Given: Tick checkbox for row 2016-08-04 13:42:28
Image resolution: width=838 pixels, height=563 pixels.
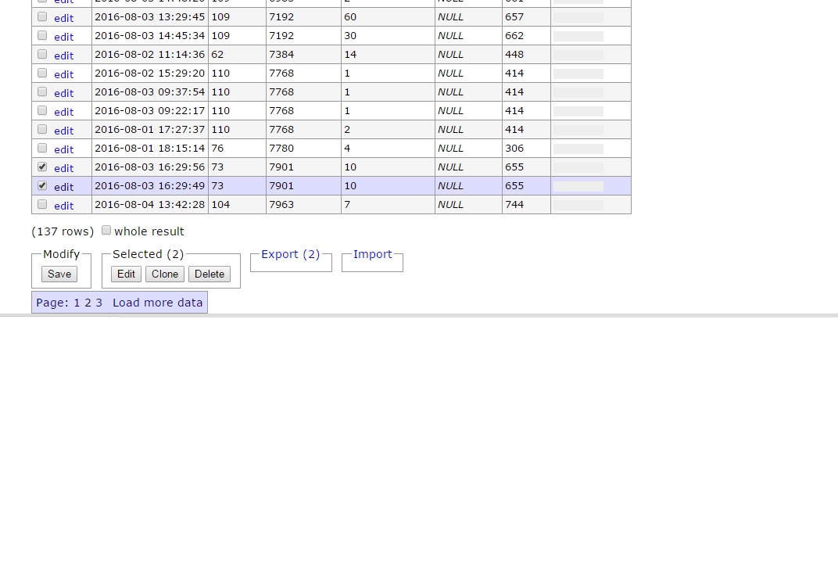Looking at the screenshot, I should pos(42,204).
